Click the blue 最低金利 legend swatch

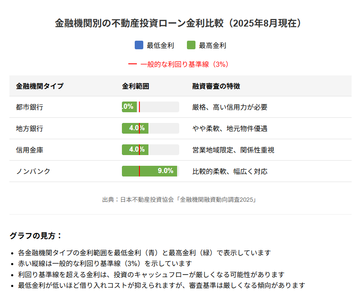tap(139, 45)
